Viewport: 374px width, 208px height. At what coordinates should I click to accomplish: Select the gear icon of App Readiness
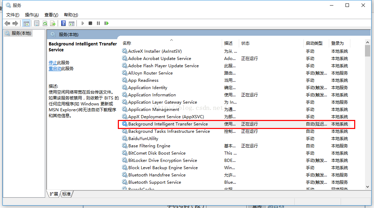(x=124, y=80)
